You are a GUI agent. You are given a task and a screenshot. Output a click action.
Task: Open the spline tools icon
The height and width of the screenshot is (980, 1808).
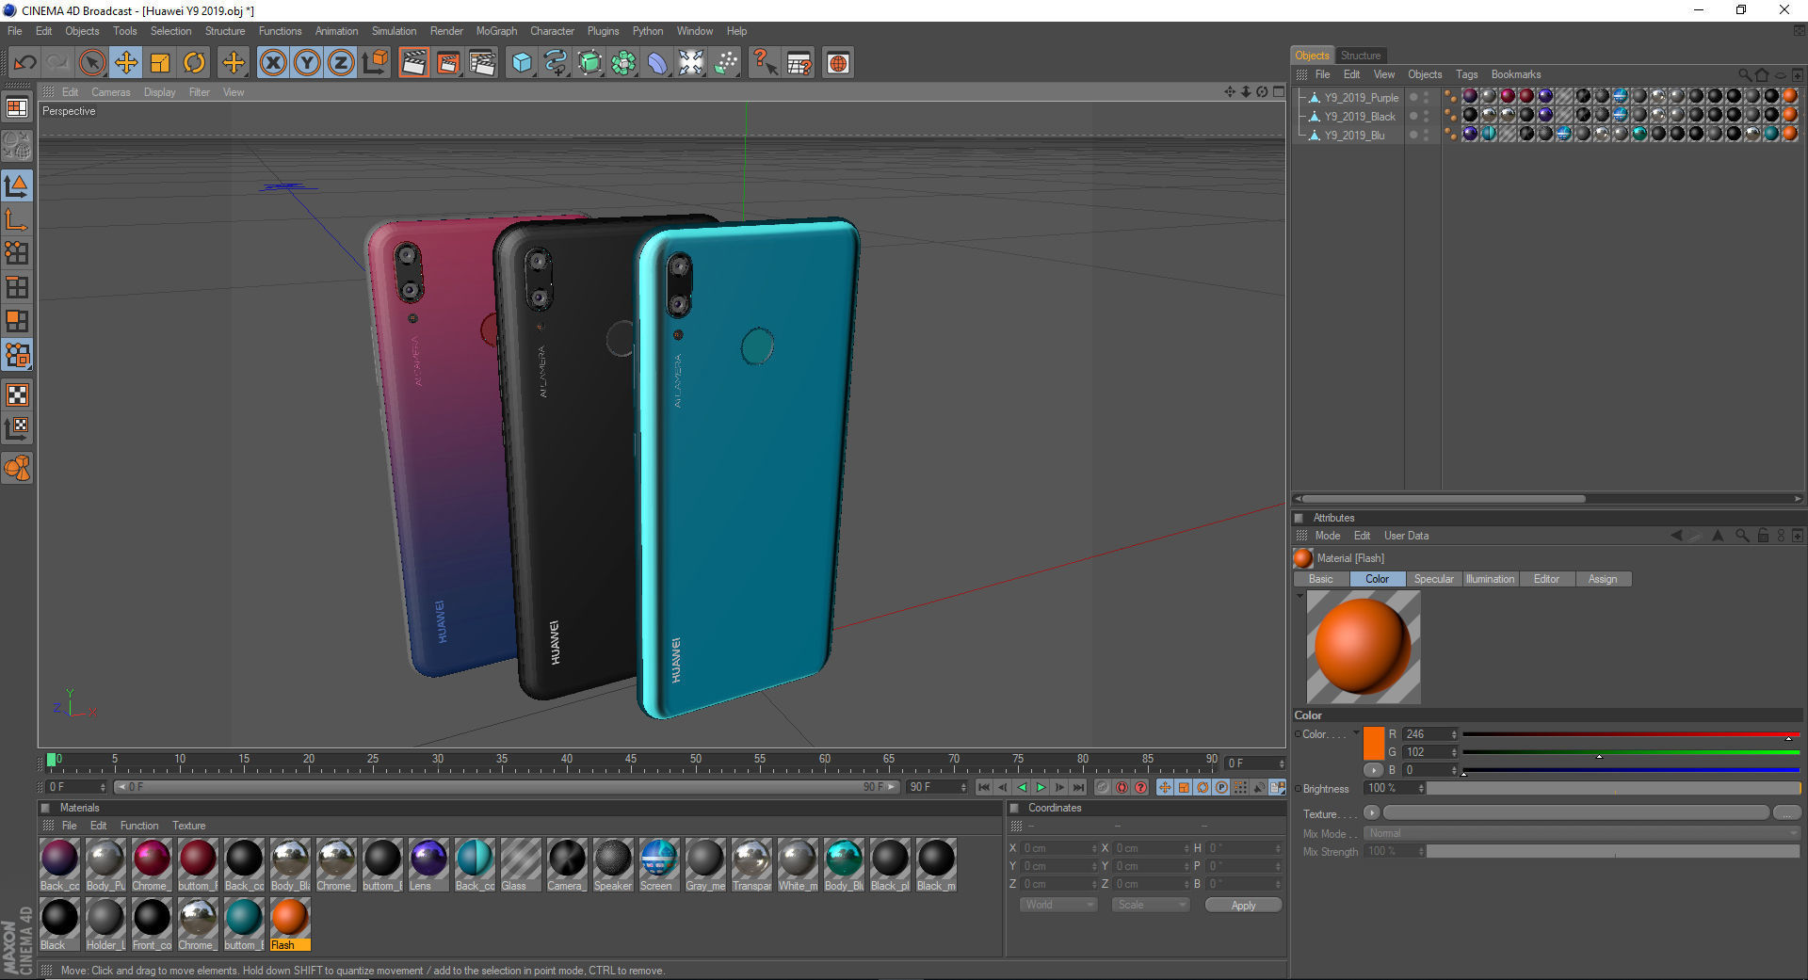click(556, 63)
